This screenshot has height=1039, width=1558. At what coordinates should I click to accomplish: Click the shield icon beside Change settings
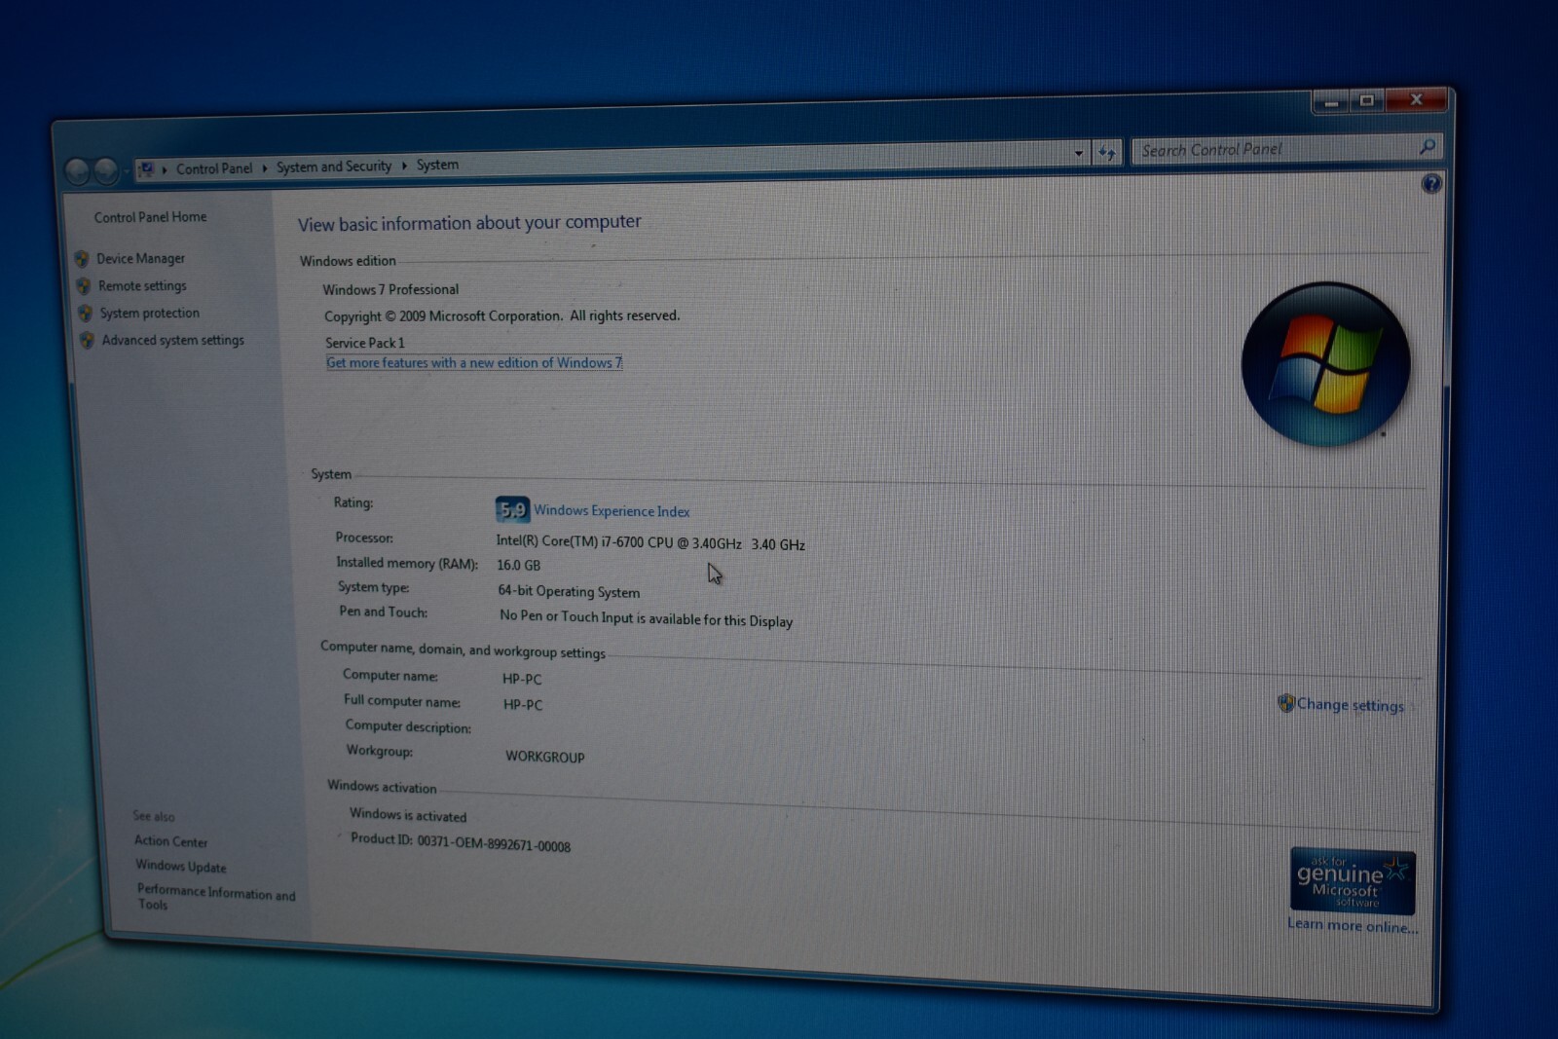(1285, 702)
